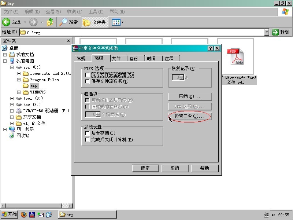
Task: Select the WINDOWS folder in the tree
Action: tap(38, 92)
